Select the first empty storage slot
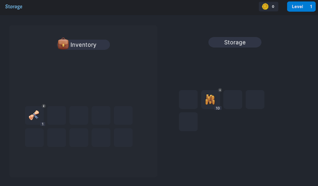This screenshot has height=186, width=318. click(188, 99)
